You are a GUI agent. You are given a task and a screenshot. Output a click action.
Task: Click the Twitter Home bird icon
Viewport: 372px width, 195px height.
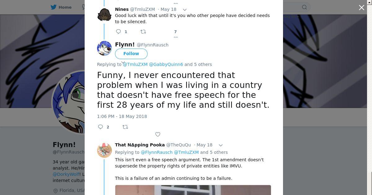[54, 7]
